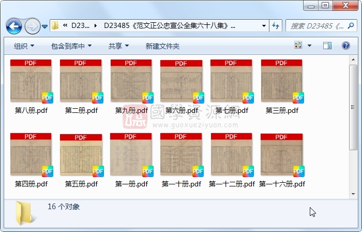Click the search magnifier icon
The height and width of the screenshot is (232, 362).
[x=351, y=26]
